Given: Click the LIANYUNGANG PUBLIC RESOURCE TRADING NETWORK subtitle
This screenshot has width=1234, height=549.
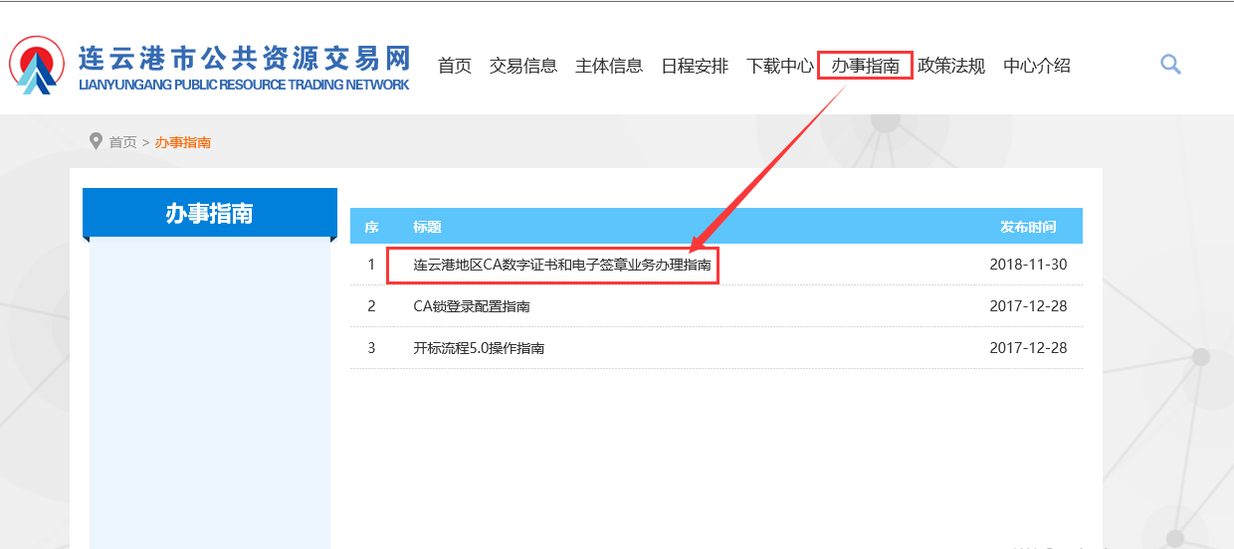Looking at the screenshot, I should pos(244,85).
